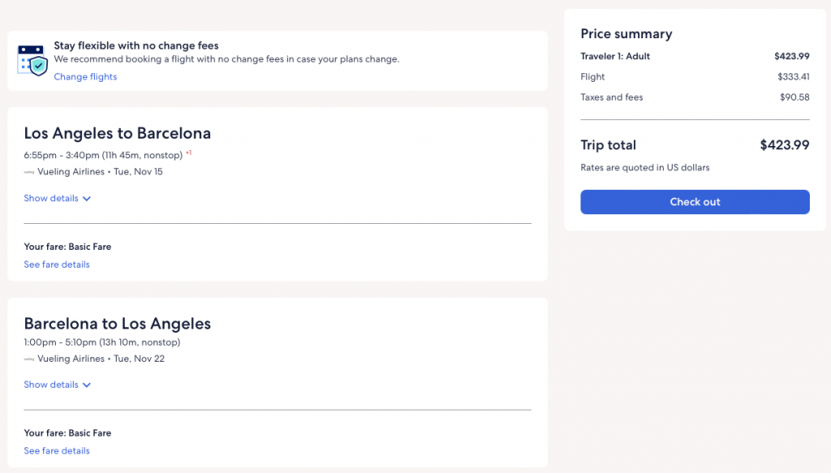Click the Stay flexible with no change fees title
The image size is (831, 473).
click(x=136, y=46)
